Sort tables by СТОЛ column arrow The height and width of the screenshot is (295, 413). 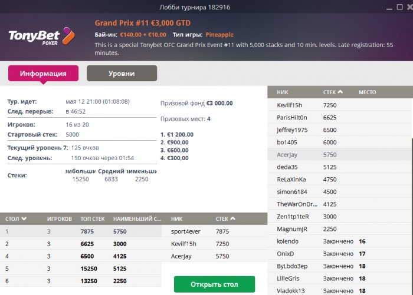click(24, 218)
